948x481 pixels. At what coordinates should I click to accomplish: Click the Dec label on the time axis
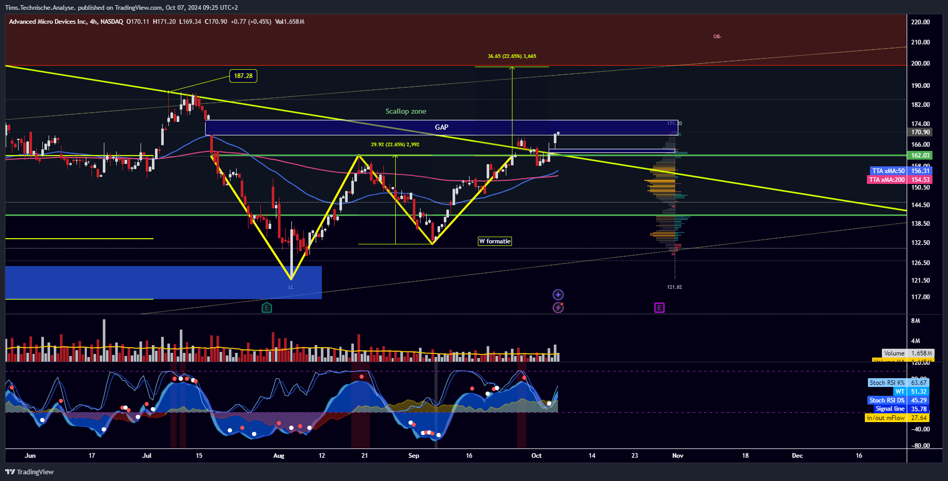coord(797,456)
